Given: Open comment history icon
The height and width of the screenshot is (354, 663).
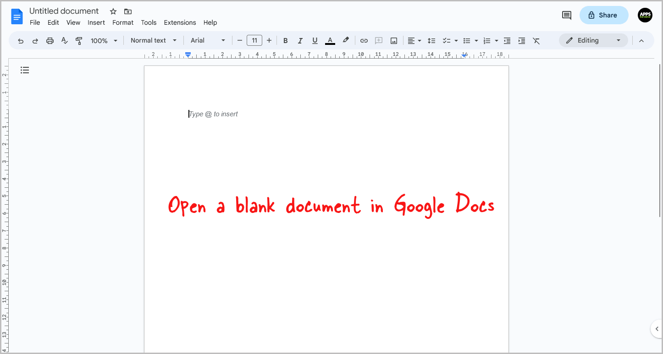Looking at the screenshot, I should [x=567, y=15].
